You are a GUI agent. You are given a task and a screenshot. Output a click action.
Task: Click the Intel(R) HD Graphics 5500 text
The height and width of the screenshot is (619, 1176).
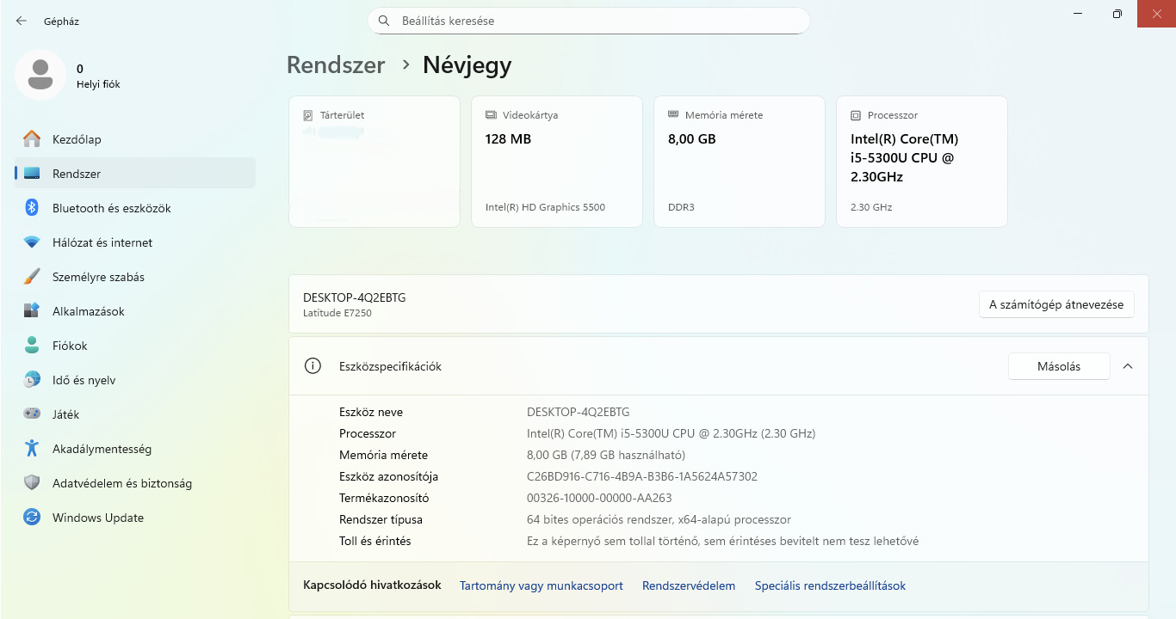546,207
